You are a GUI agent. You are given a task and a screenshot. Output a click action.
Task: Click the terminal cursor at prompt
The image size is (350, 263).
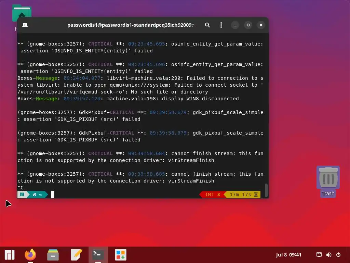53,195
